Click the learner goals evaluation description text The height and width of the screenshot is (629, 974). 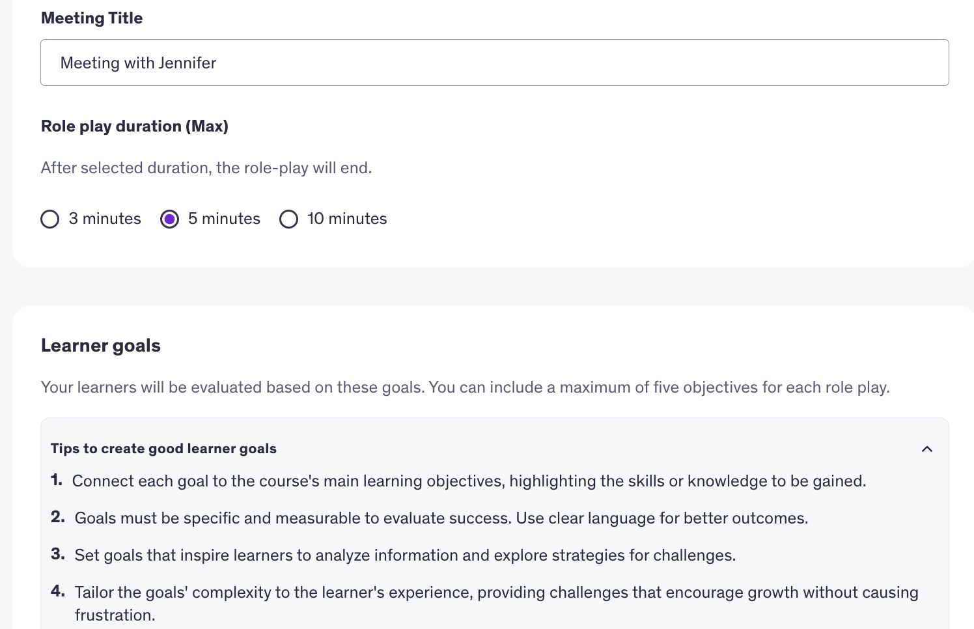(x=465, y=387)
